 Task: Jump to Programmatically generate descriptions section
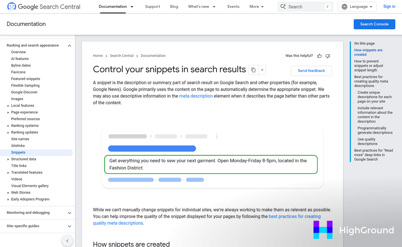click(375, 130)
